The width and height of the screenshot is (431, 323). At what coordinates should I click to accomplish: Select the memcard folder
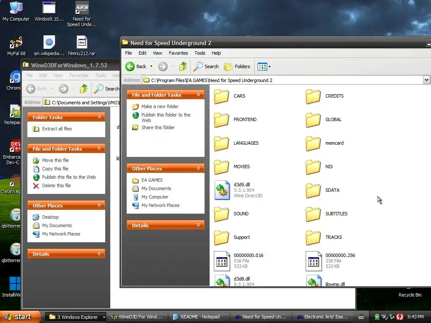coord(325,143)
